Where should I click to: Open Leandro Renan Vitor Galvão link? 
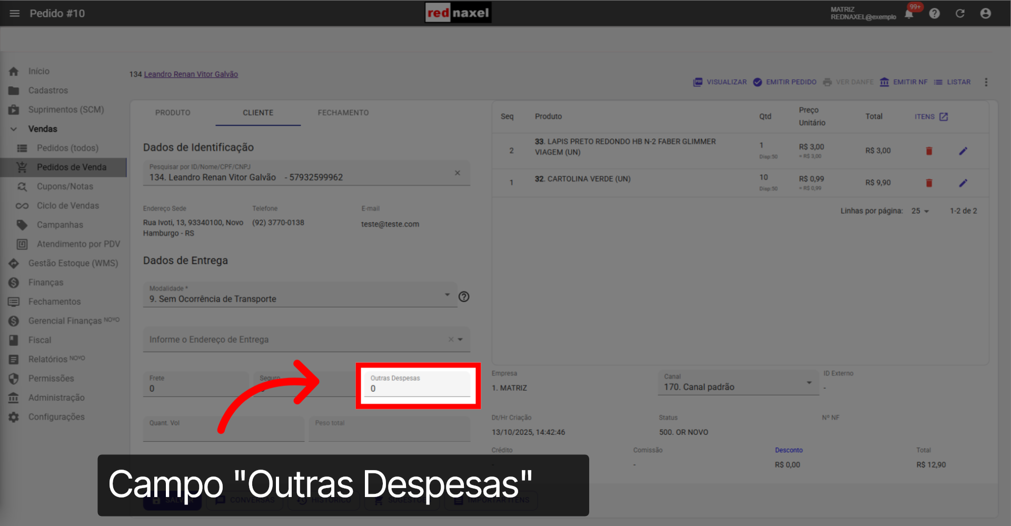(191, 74)
